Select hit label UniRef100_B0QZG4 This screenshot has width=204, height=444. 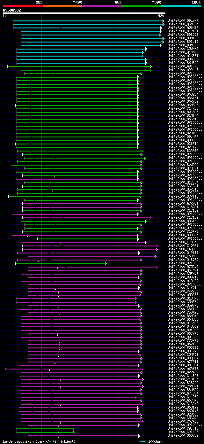coord(183,94)
